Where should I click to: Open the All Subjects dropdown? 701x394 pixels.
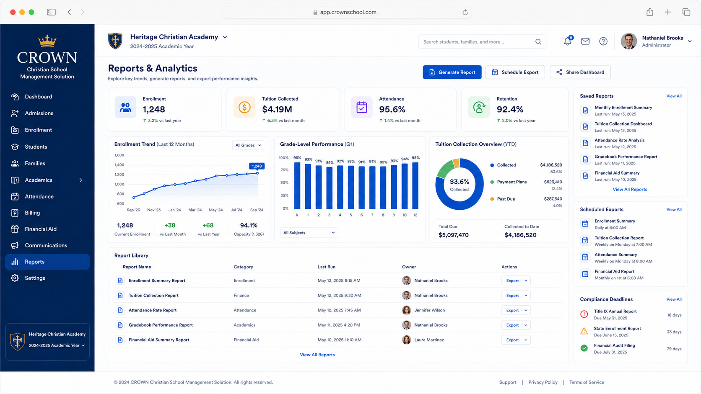(x=309, y=232)
